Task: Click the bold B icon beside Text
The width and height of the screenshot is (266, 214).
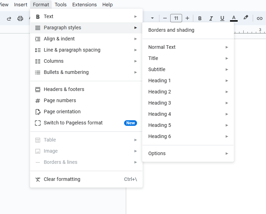Action: click(x=38, y=17)
